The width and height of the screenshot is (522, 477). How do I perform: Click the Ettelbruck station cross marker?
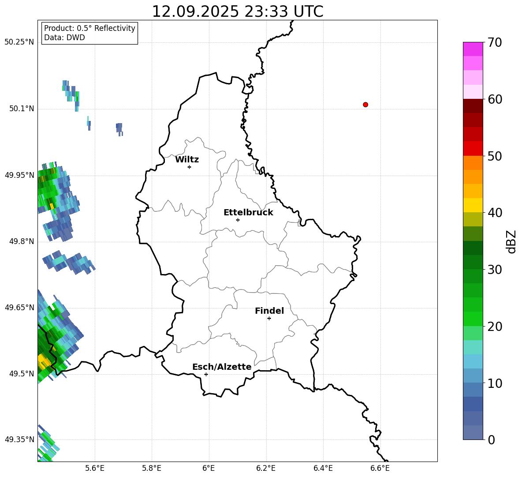[x=238, y=220]
